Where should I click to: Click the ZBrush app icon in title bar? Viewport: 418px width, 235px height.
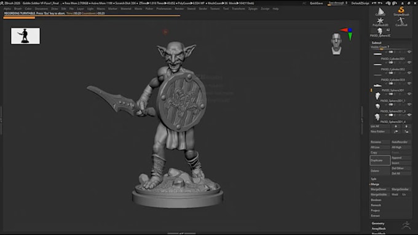click(x=2, y=3)
